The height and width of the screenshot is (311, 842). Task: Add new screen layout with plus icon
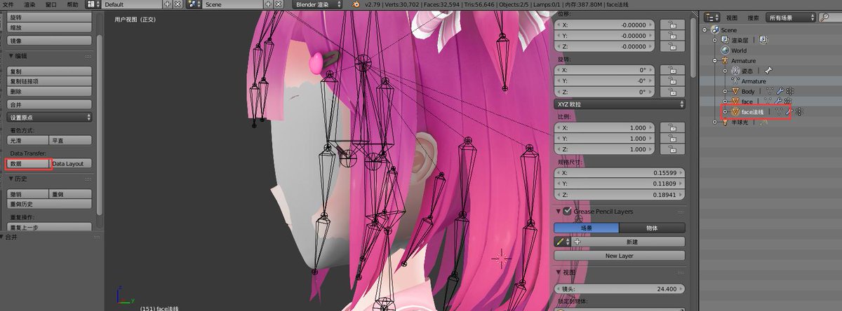pos(167,4)
